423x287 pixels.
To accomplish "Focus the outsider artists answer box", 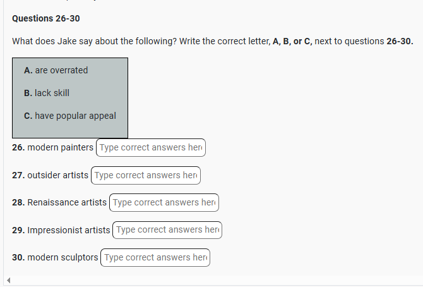I will 146,175.
